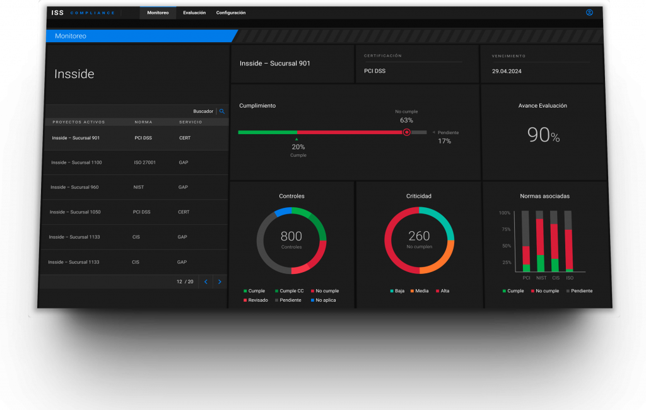
Task: Go to next project page using right arrow
Action: (220, 282)
